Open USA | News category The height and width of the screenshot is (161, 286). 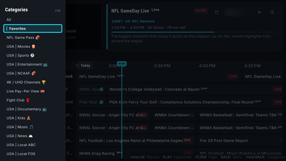tap(33, 136)
